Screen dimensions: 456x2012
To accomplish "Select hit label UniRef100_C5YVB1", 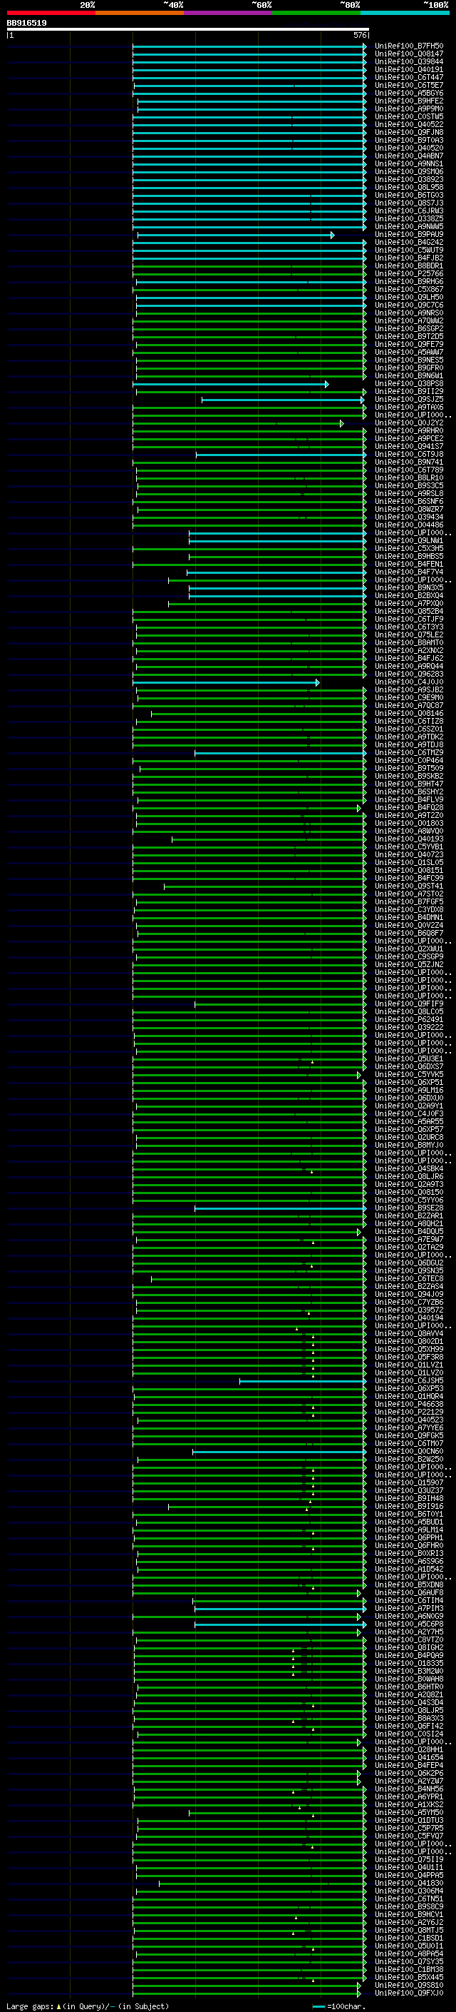I will 409,846.
